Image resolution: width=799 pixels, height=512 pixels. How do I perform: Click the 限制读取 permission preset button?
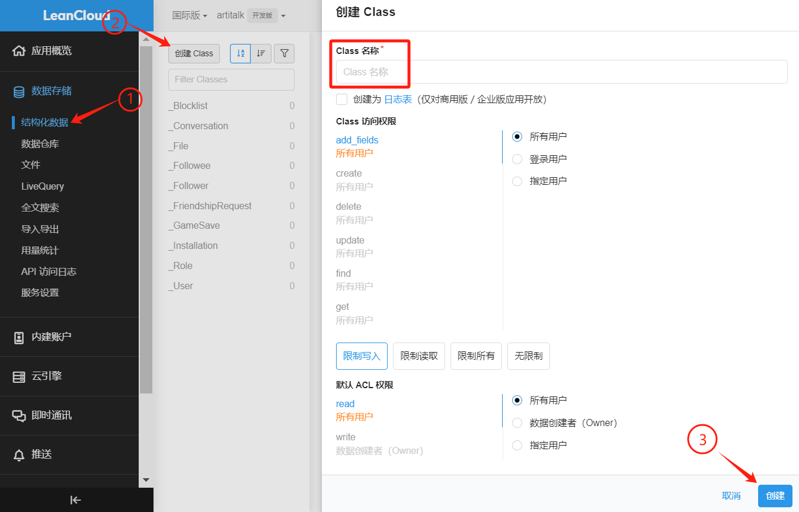[x=419, y=356]
